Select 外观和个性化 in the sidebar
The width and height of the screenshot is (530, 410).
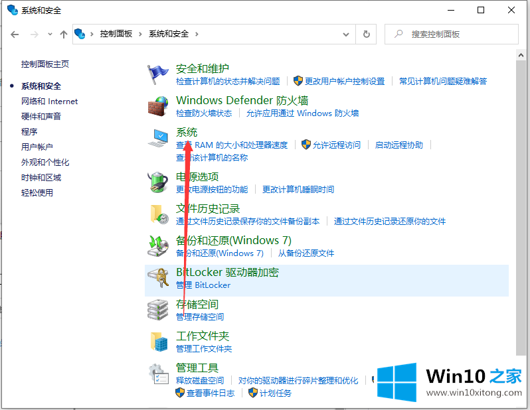point(45,163)
